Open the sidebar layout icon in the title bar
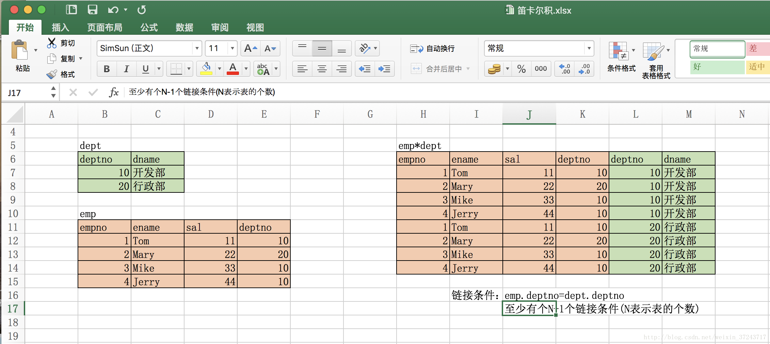Viewport: 770px width, 344px height. pos(71,10)
